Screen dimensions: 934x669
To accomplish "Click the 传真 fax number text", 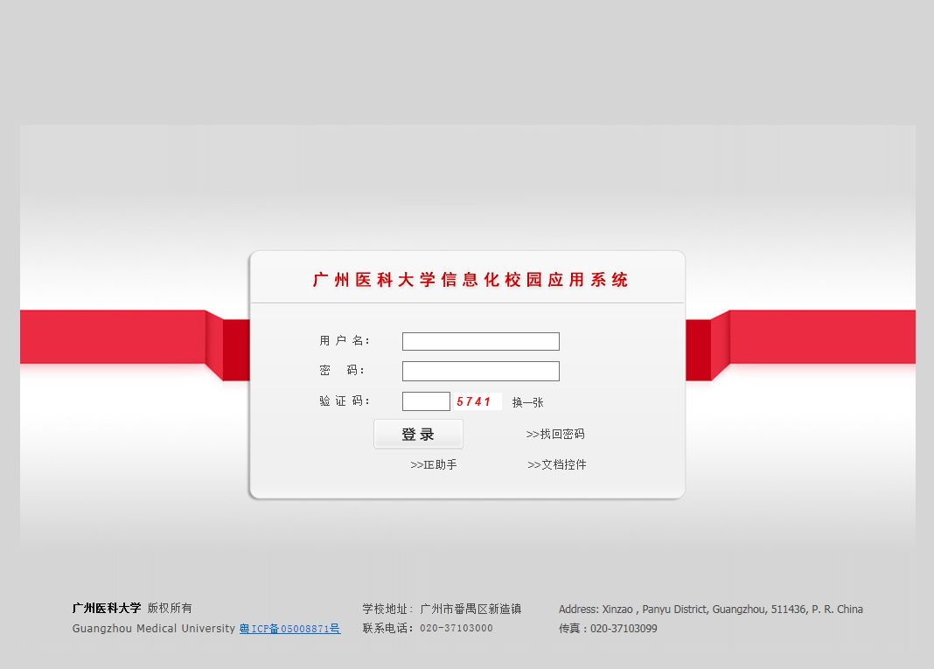I will (x=608, y=628).
